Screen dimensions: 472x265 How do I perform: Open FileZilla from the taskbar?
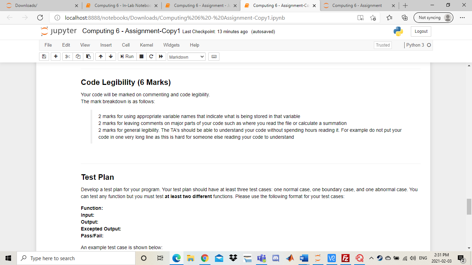[345, 258]
